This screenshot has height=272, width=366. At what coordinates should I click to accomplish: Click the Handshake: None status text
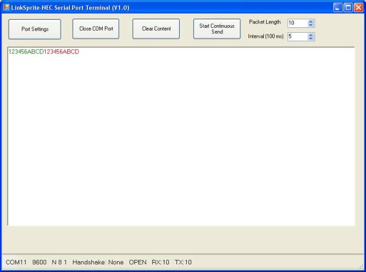(98, 262)
